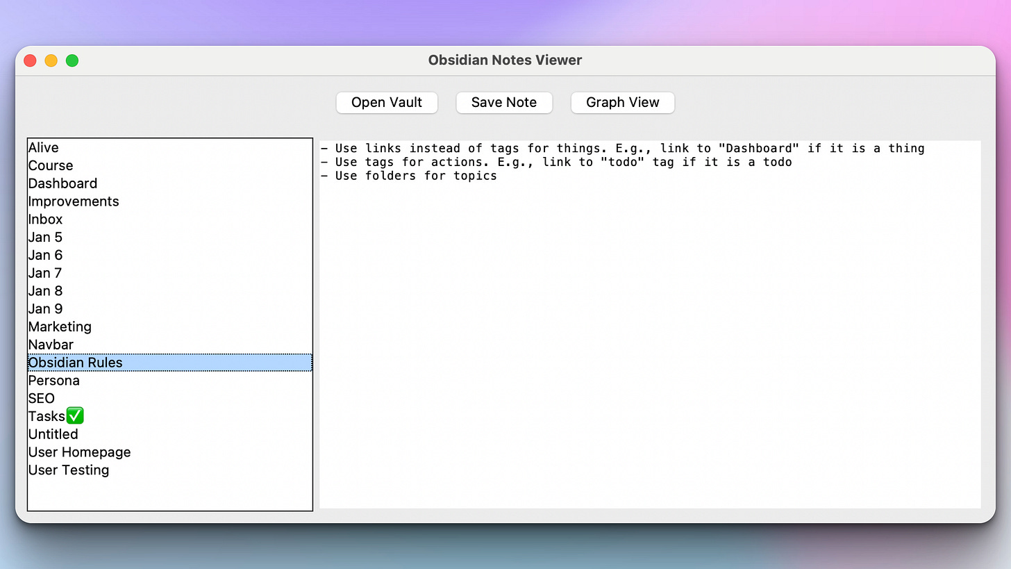Select the Marketing note
Viewport: 1011px width, 569px height.
[170, 327]
